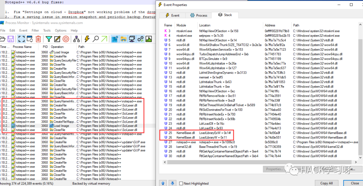Select stack frame 4 setjmpex + 0x7c35
Screen dimensions: 363x186
(x=260, y=36)
